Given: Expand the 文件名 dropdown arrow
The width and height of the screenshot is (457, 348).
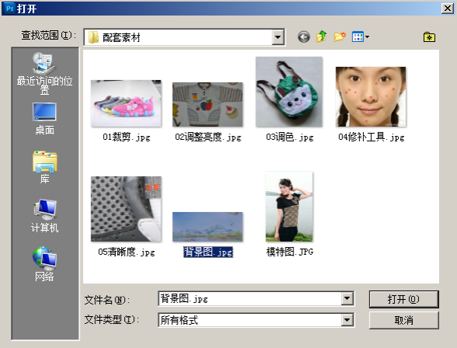Looking at the screenshot, I should 347,298.
